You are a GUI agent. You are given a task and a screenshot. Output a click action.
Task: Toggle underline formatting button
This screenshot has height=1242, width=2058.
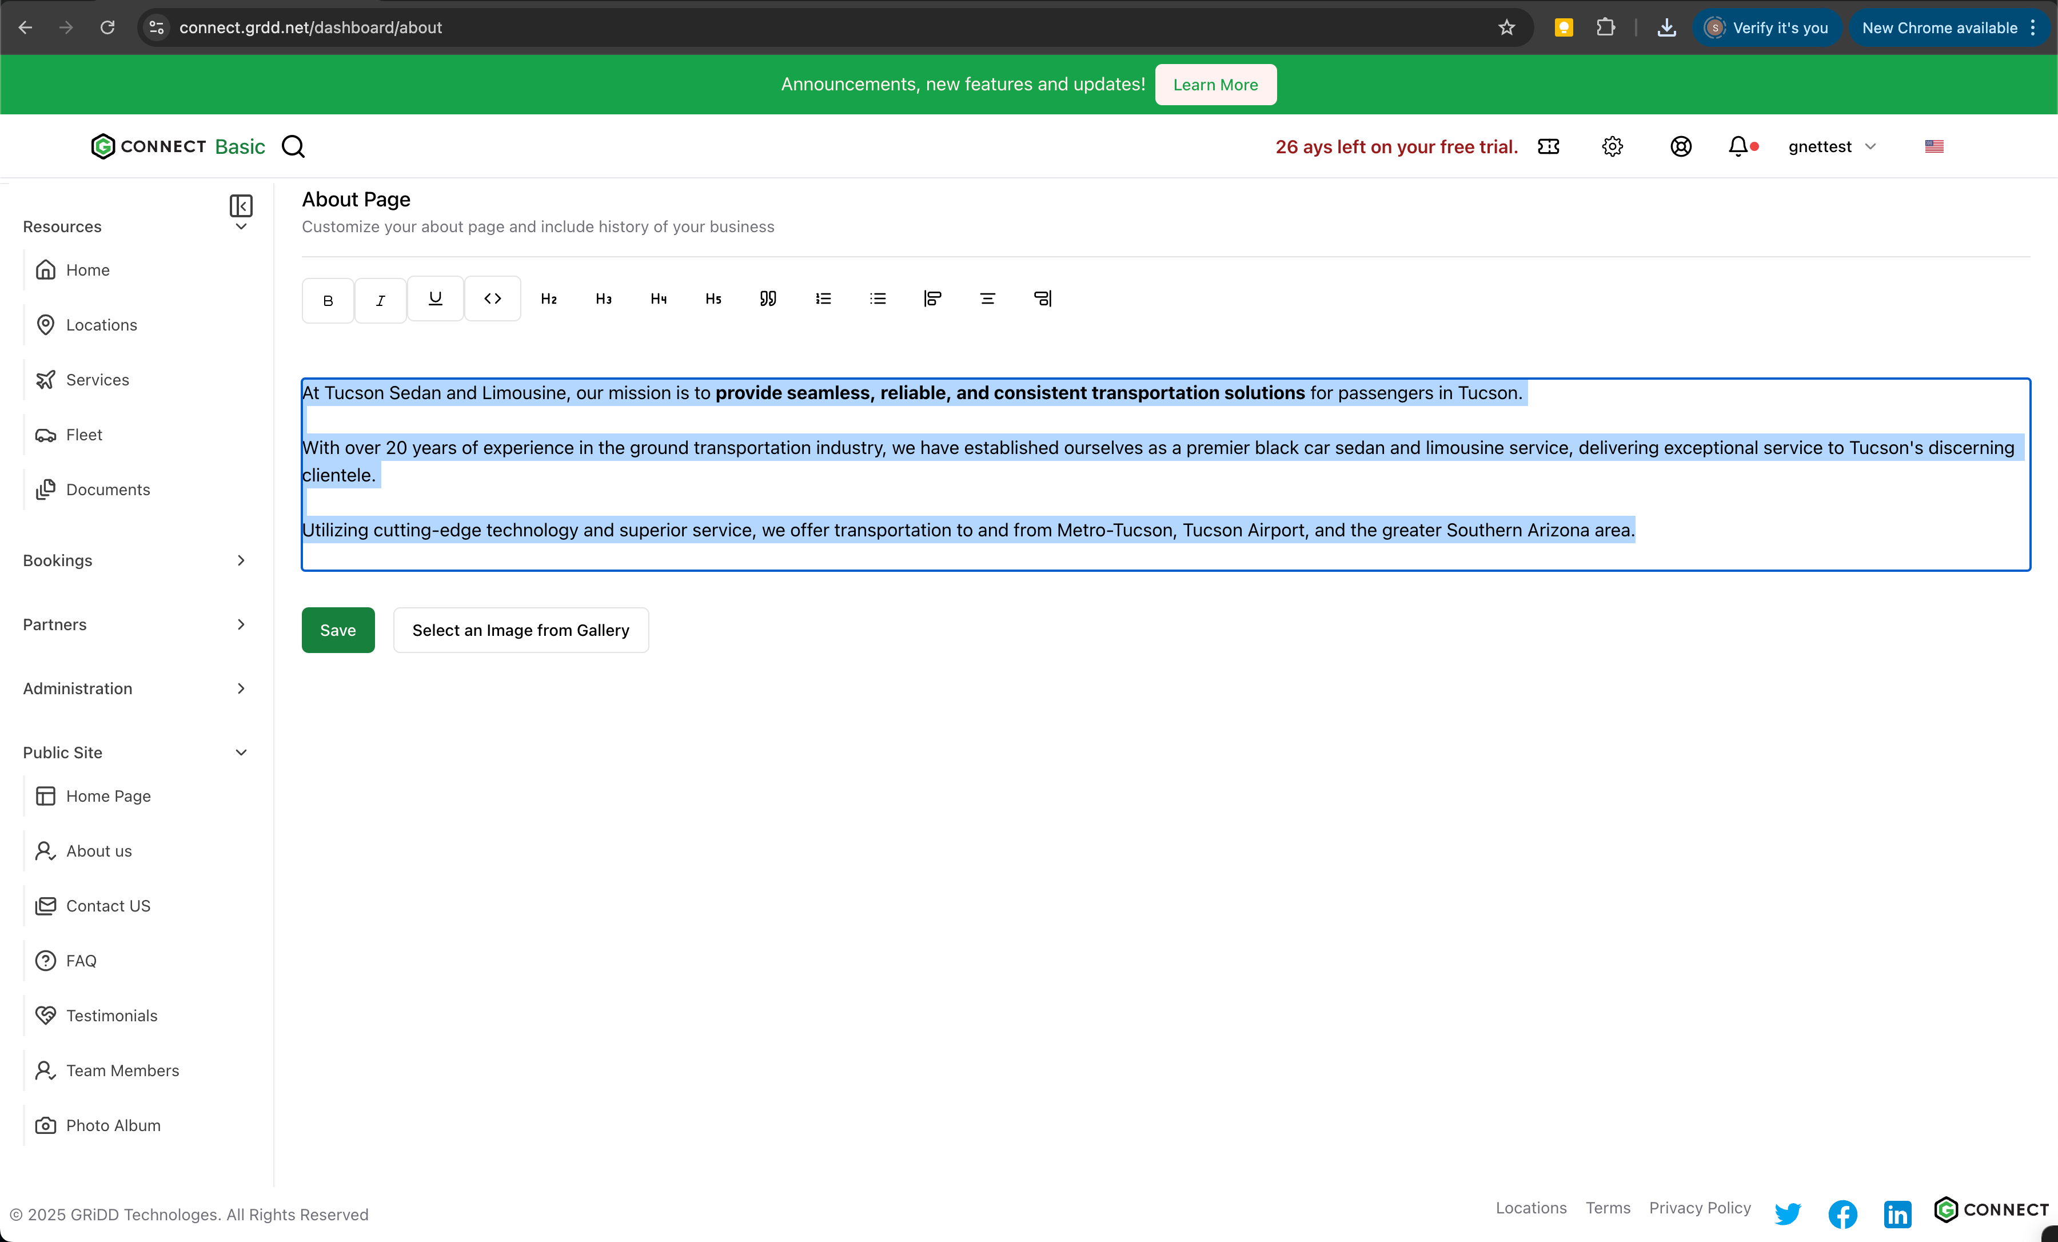pyautogui.click(x=435, y=298)
